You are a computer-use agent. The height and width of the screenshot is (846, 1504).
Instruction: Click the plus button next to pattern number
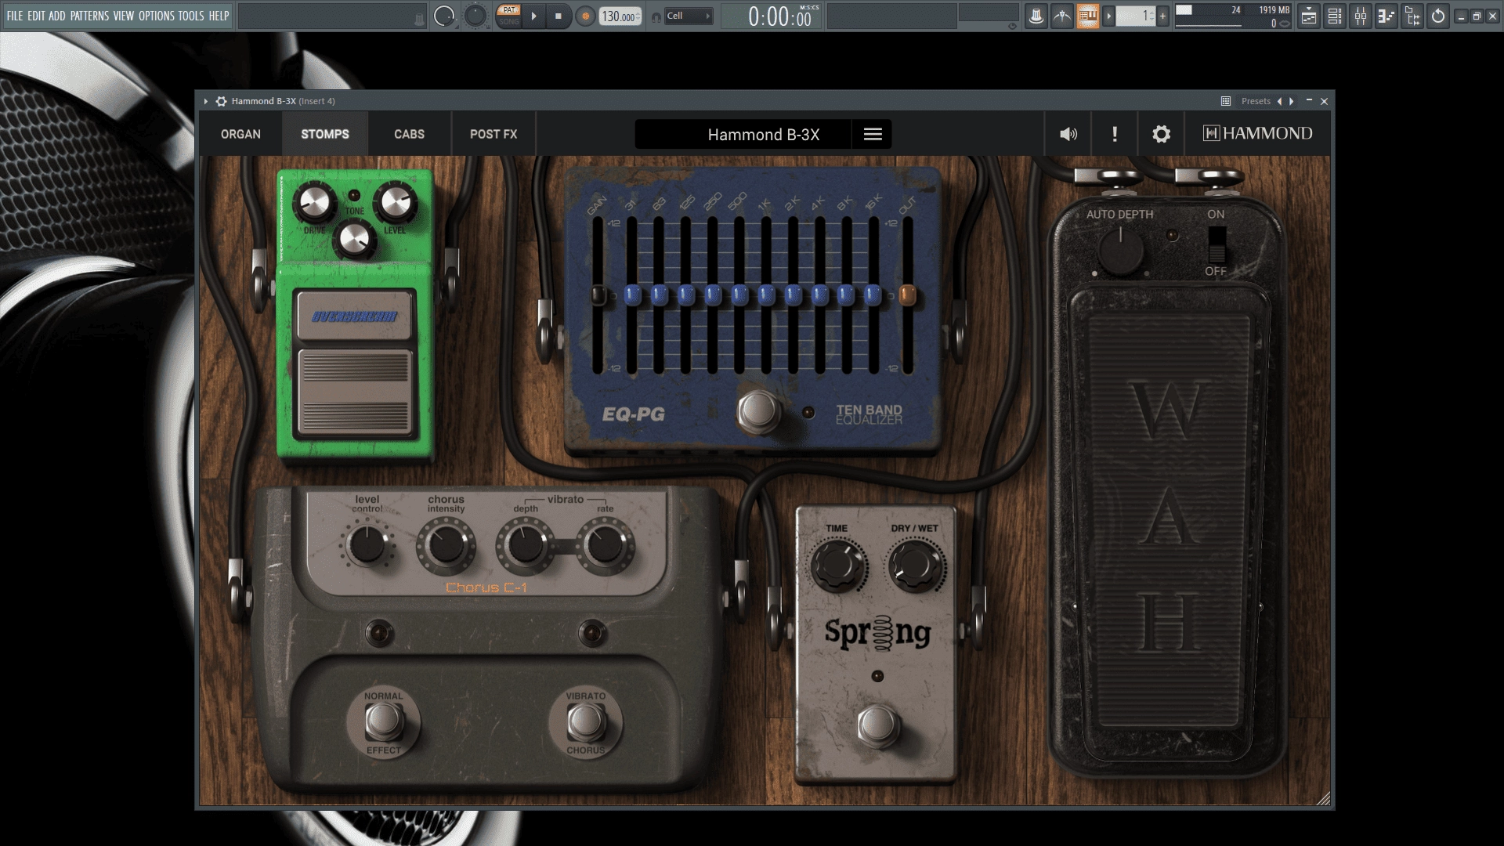[1162, 16]
